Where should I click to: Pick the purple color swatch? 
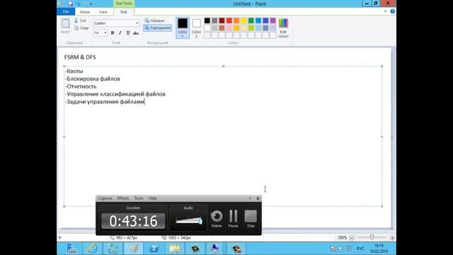(273, 21)
